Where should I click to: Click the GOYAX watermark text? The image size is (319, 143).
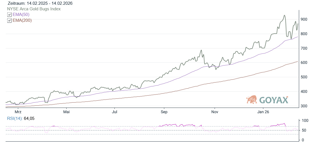[x=273, y=100]
